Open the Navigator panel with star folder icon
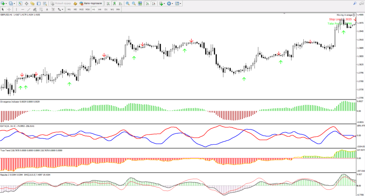The image size is (365, 196). (32, 3)
